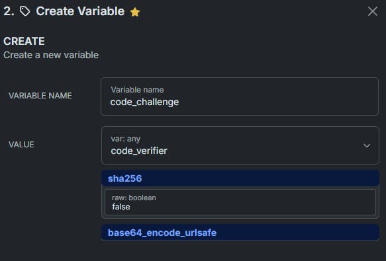Image resolution: width=386 pixels, height=261 pixels.
Task: Click the step number 2 label
Action: tap(9, 11)
